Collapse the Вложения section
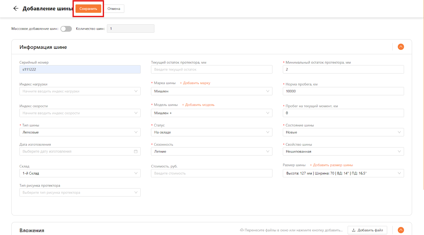Viewport: 424px width, 235px height. click(401, 230)
